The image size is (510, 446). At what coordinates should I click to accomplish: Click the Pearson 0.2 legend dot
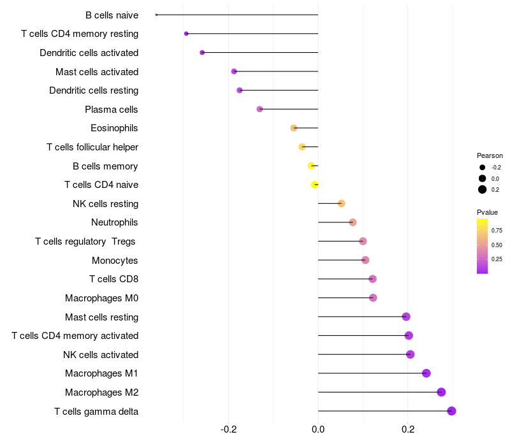click(x=483, y=189)
